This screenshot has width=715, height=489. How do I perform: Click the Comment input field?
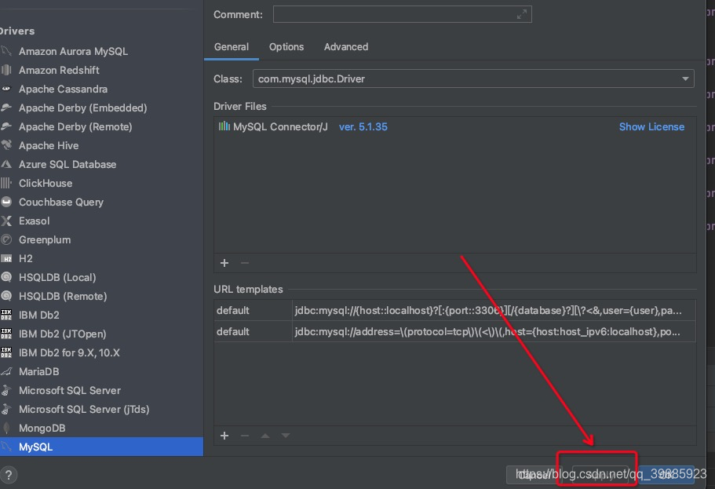tap(402, 14)
